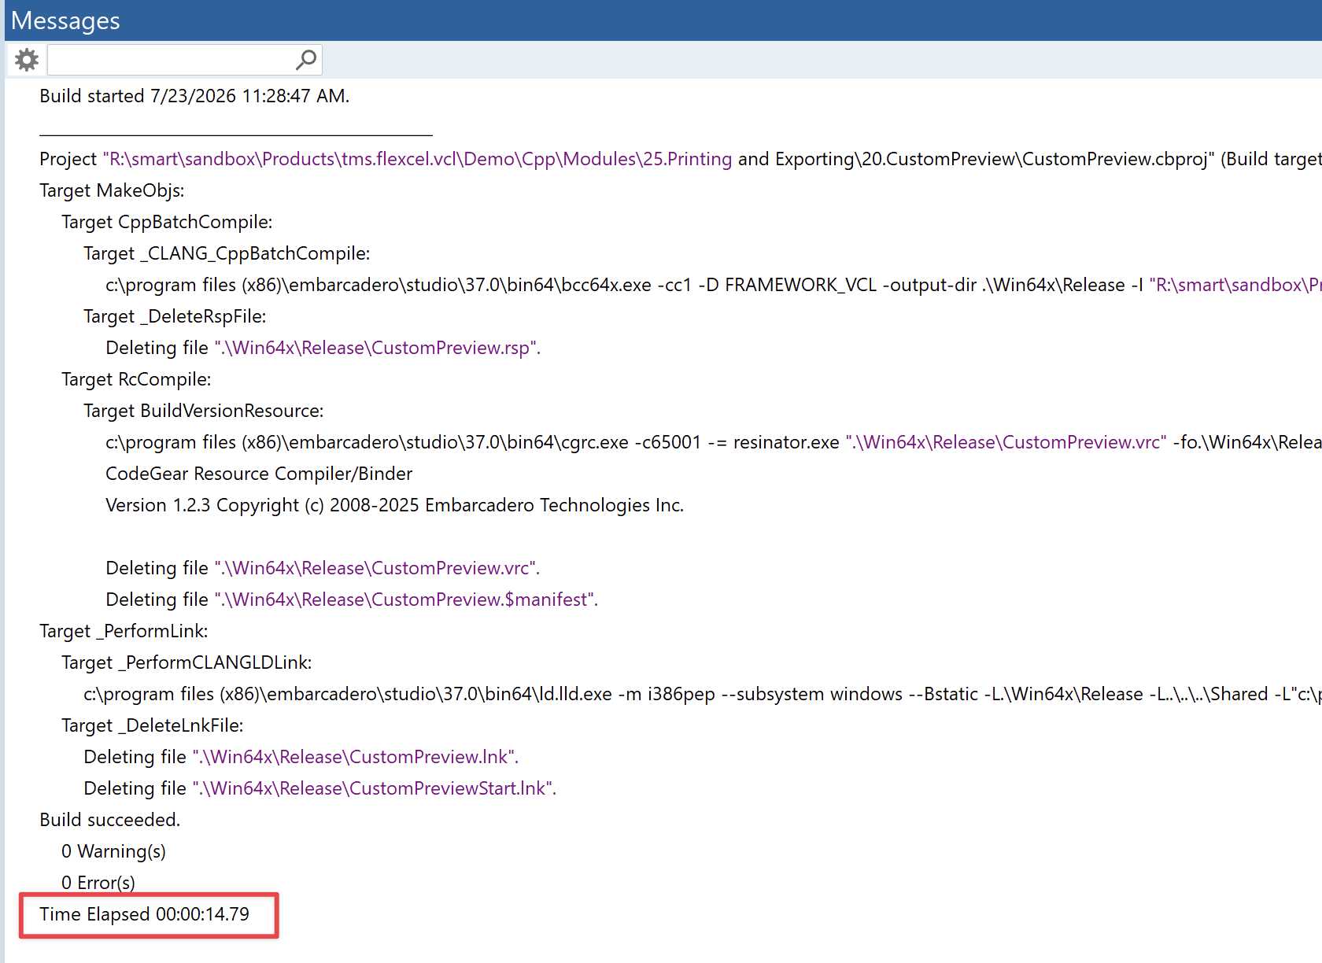Click the Time Elapsed 00:00:14.79 line
This screenshot has height=963, width=1322.
tap(144, 914)
